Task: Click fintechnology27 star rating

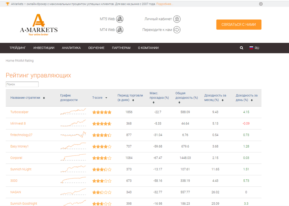Action: coord(102,135)
